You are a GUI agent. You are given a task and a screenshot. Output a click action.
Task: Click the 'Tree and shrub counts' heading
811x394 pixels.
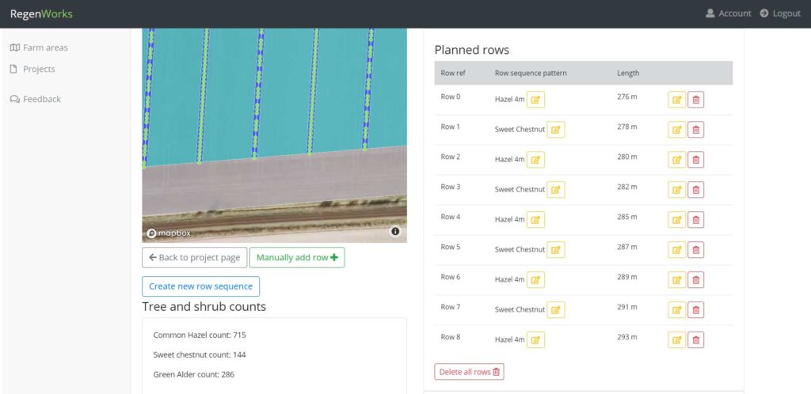click(x=204, y=307)
